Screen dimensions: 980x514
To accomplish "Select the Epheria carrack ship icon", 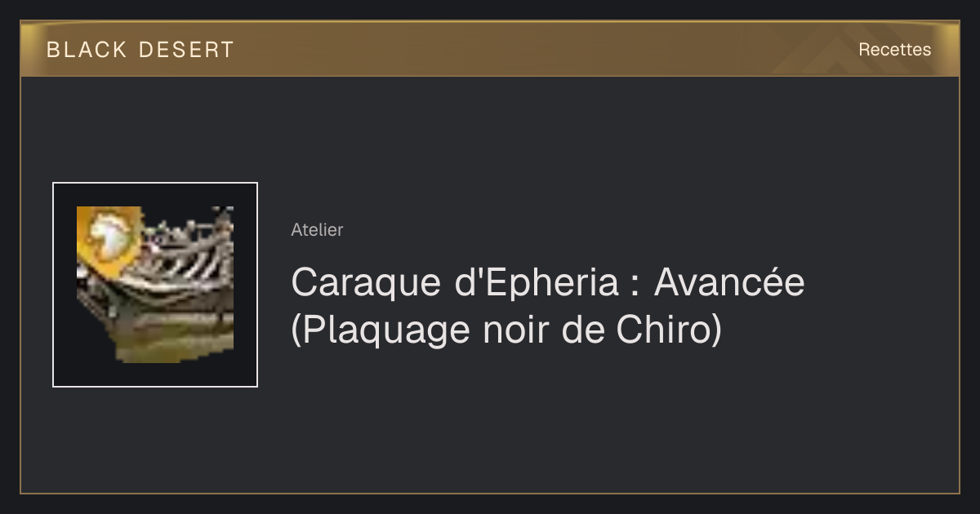I will (155, 284).
